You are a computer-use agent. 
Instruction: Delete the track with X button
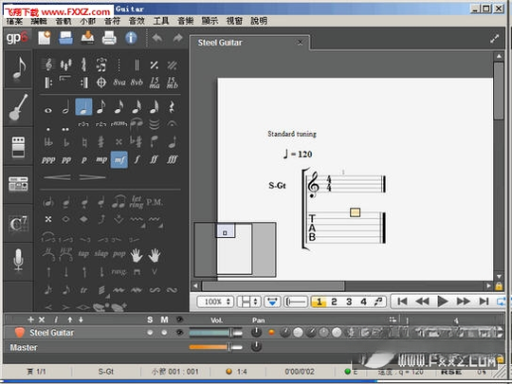coord(42,320)
